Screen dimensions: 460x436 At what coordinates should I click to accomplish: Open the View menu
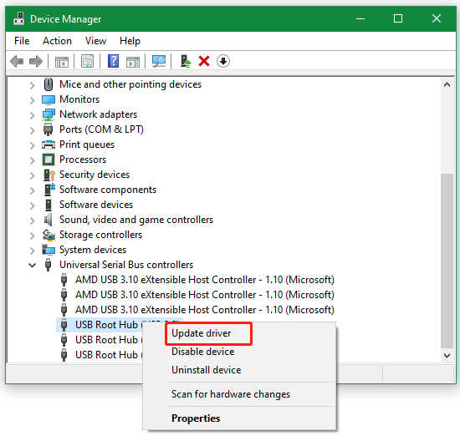[x=95, y=41]
